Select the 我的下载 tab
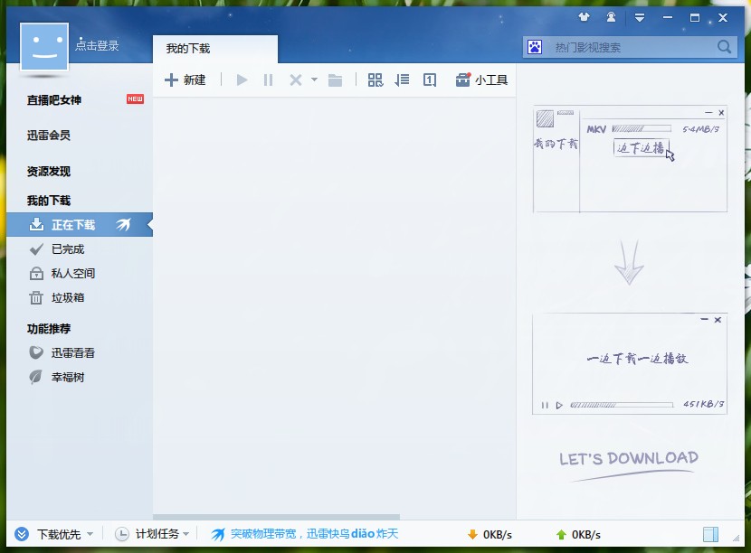This screenshot has width=751, height=553. pos(215,49)
